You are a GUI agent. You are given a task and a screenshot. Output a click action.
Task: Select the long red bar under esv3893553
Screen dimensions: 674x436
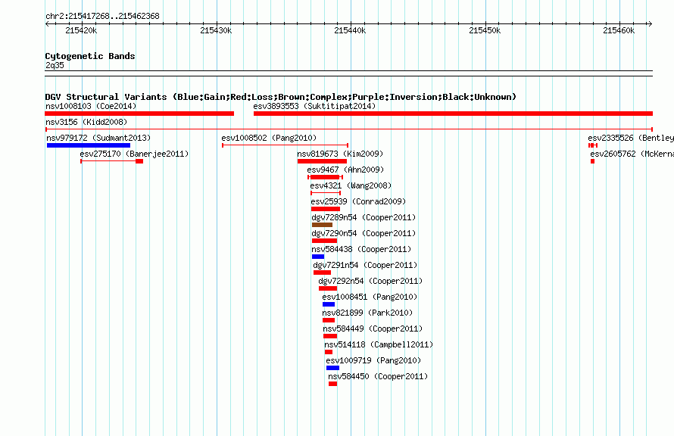[x=453, y=114]
